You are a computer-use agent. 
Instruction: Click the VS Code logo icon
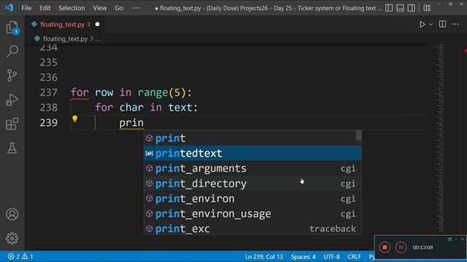[x=9, y=7]
